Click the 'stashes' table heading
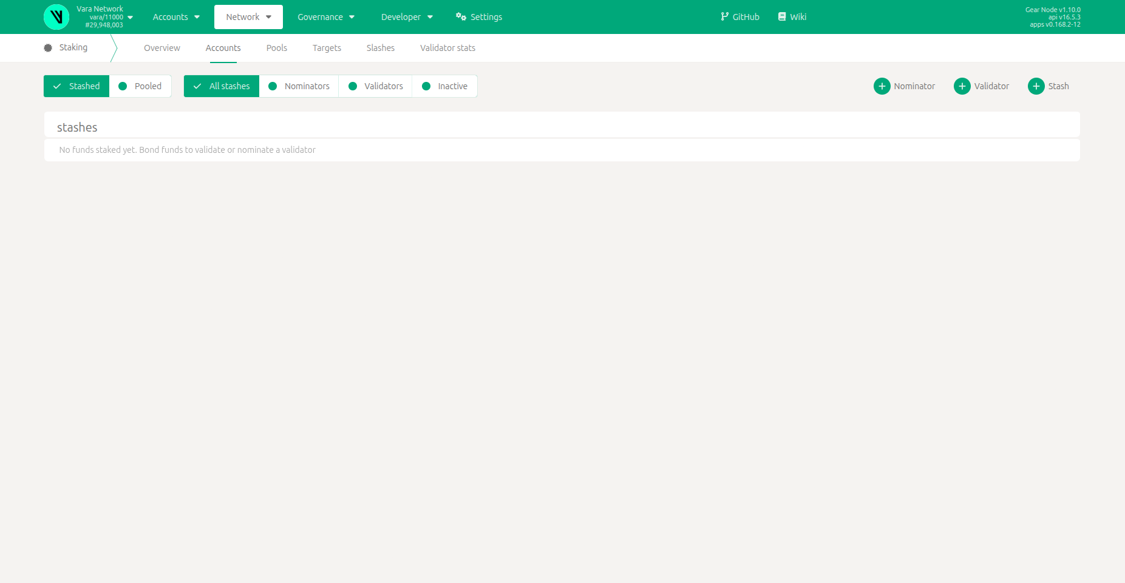The height and width of the screenshot is (583, 1125). [x=77, y=127]
